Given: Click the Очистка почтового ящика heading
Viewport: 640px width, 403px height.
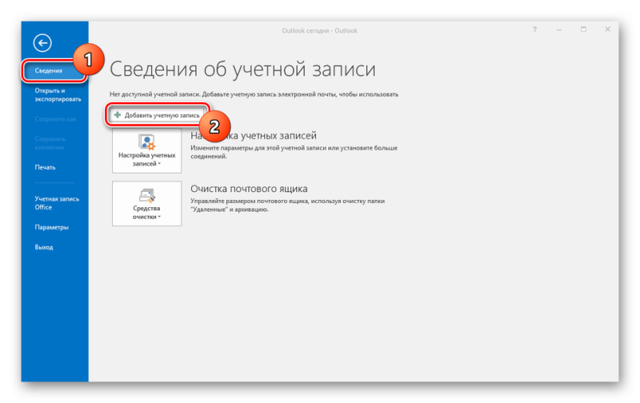Looking at the screenshot, I should (249, 189).
